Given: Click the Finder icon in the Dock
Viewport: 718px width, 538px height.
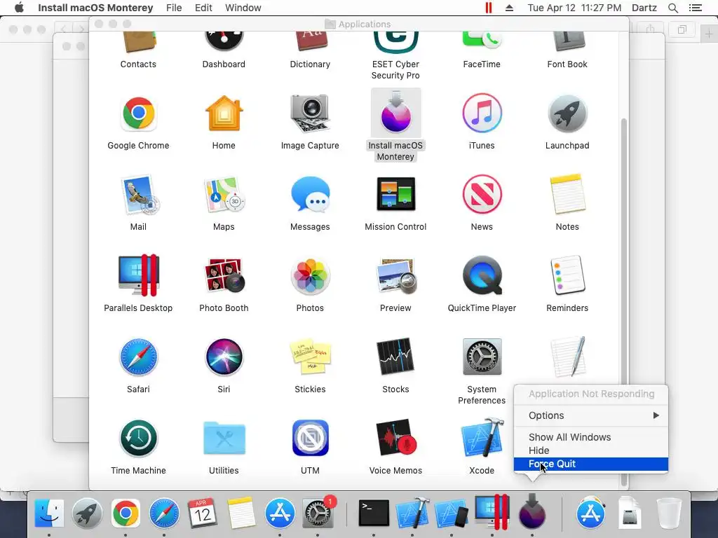Looking at the screenshot, I should tap(49, 512).
